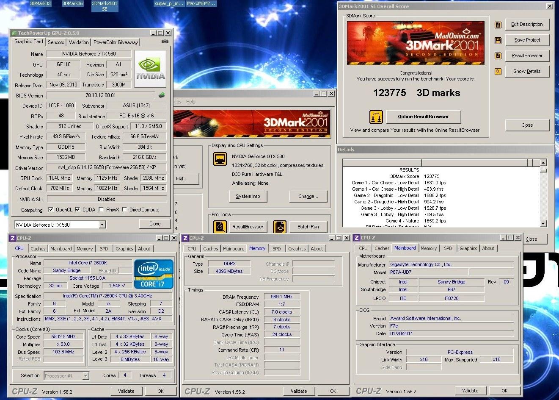Click the Show Details button
This screenshot has height=400, width=559.
coord(527,71)
